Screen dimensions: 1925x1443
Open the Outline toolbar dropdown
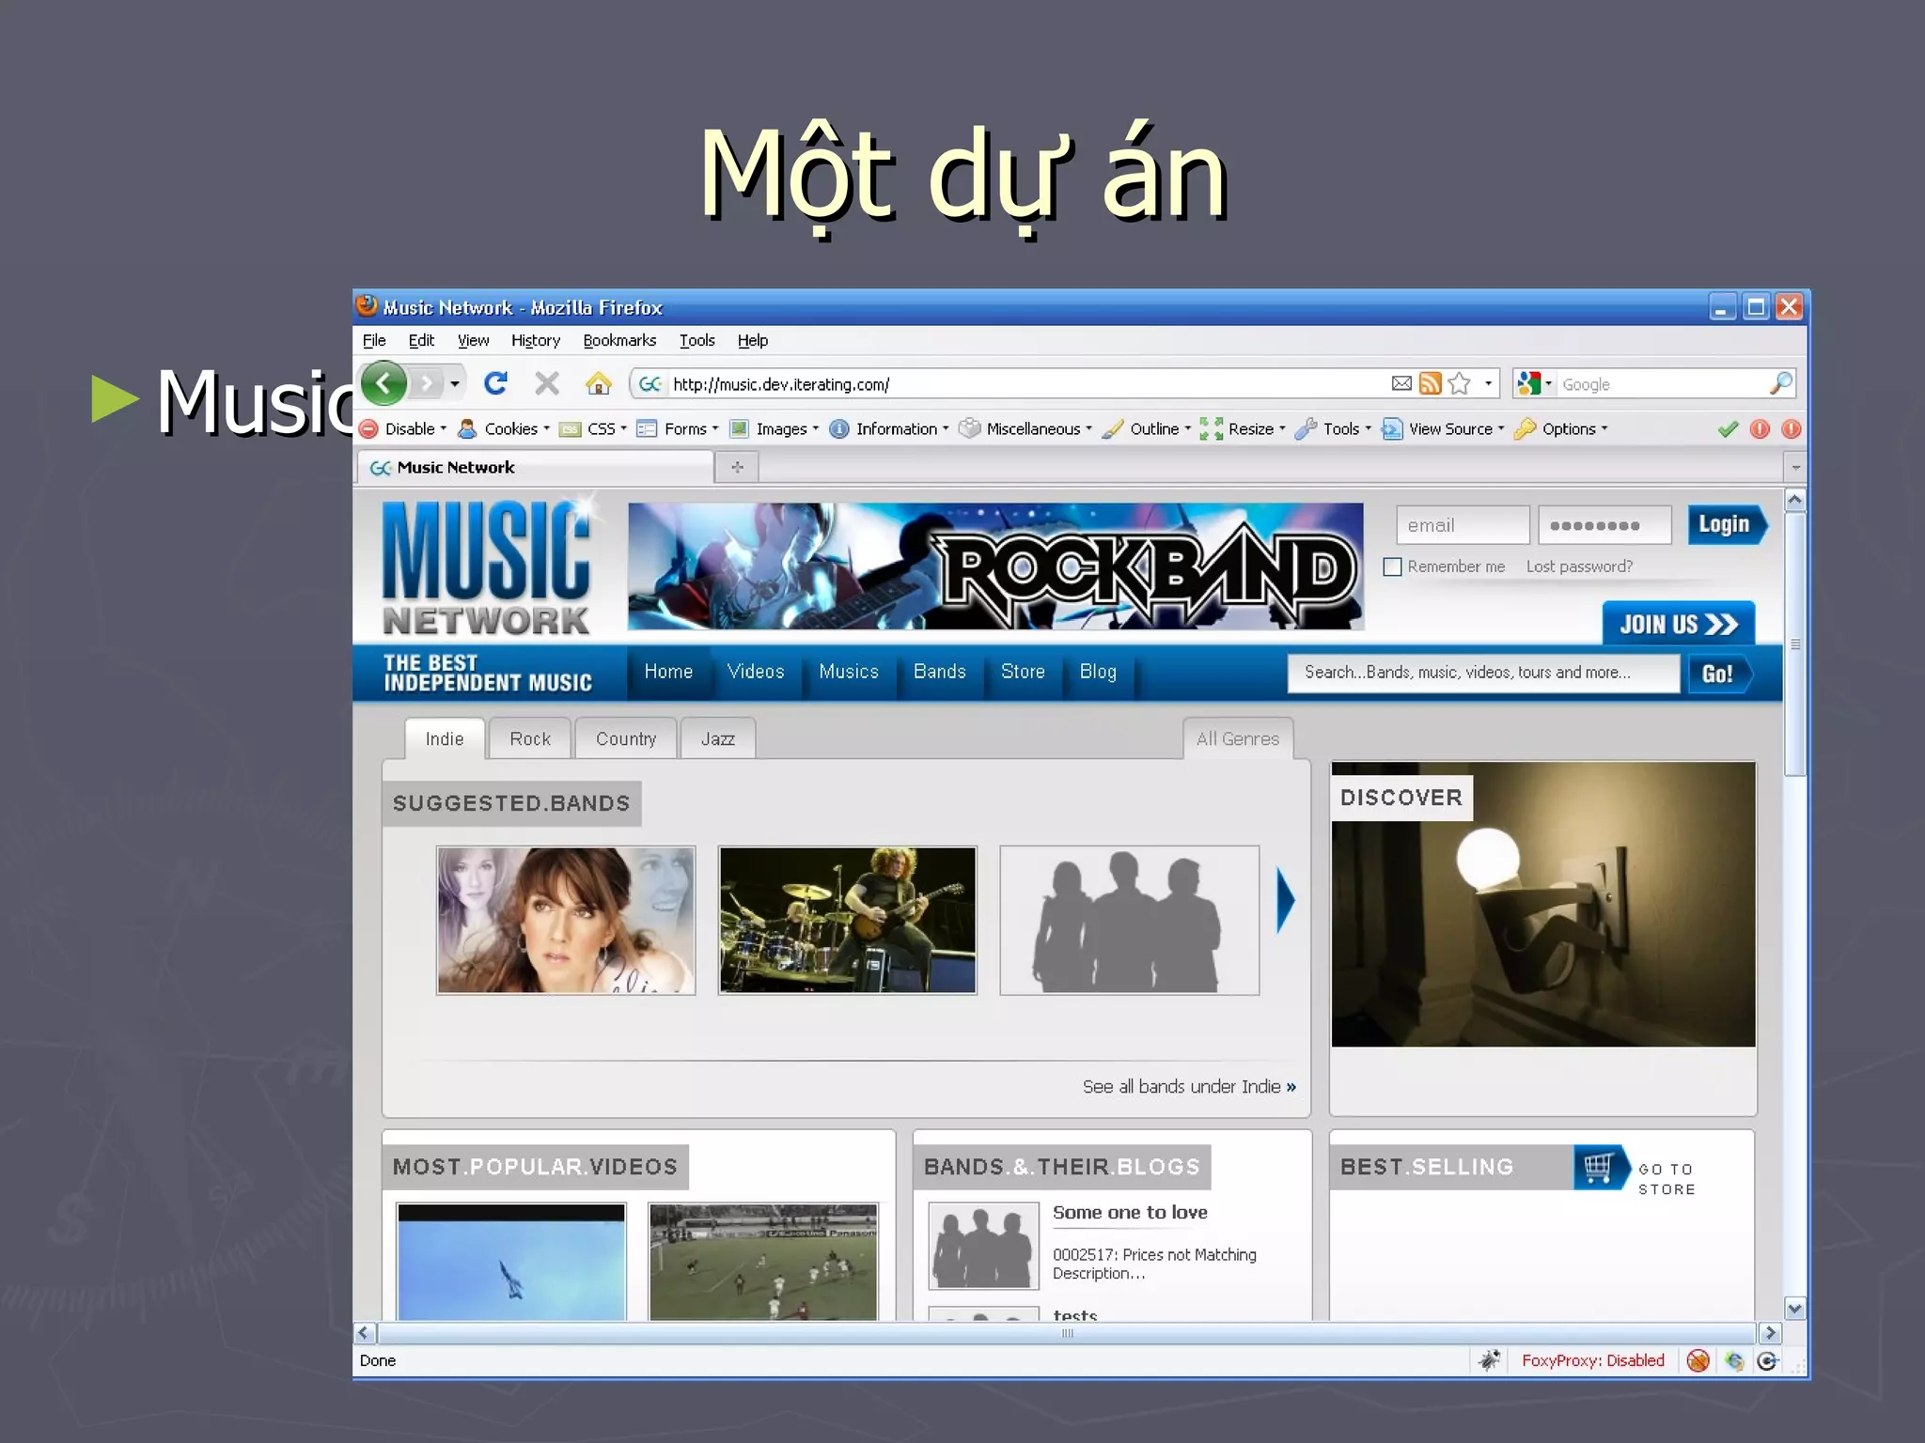coord(1147,429)
